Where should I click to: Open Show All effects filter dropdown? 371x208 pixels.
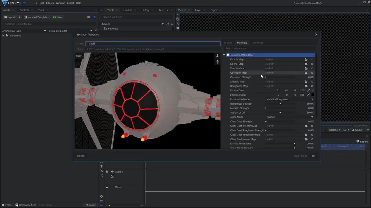pyautogui.click(x=132, y=24)
